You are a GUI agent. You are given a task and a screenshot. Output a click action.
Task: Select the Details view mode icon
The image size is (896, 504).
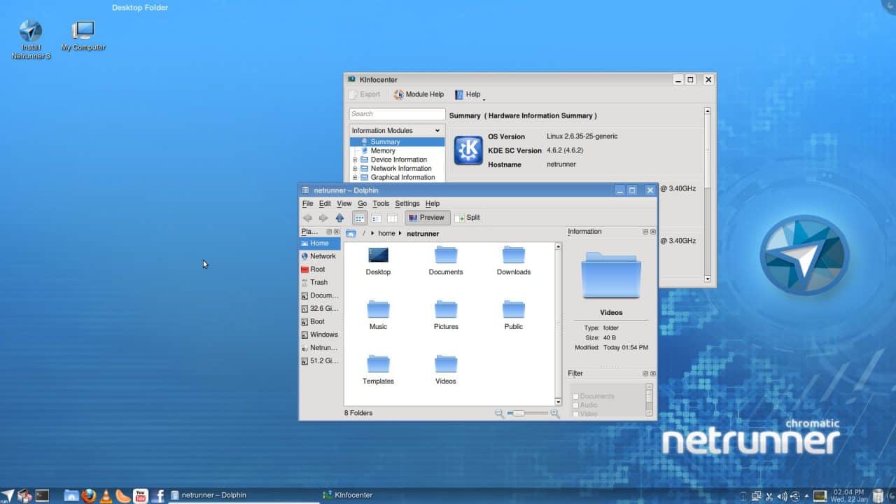[x=376, y=218]
